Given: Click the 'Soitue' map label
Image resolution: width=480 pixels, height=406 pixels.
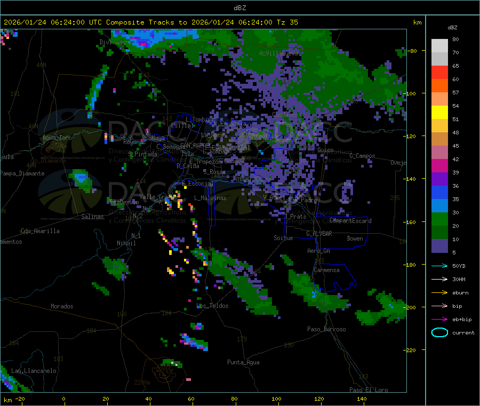Looking at the screenshot, I should pyautogui.click(x=283, y=238).
